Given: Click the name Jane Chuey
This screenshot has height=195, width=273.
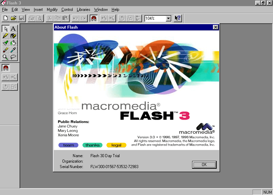Looking at the screenshot, I should [68, 126].
